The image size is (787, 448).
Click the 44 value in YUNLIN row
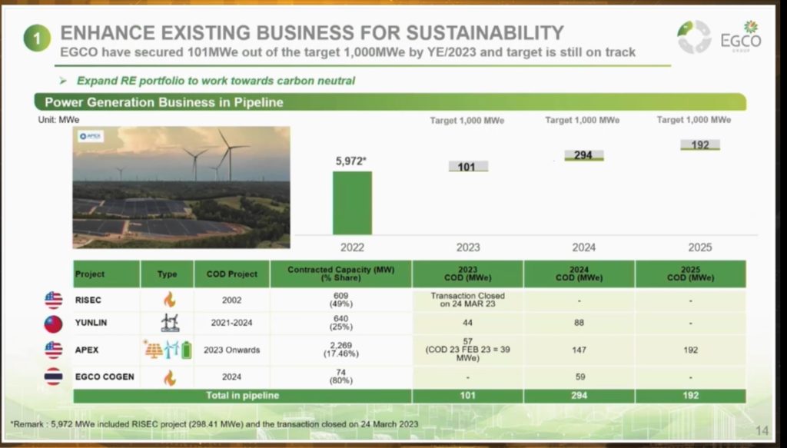point(468,323)
